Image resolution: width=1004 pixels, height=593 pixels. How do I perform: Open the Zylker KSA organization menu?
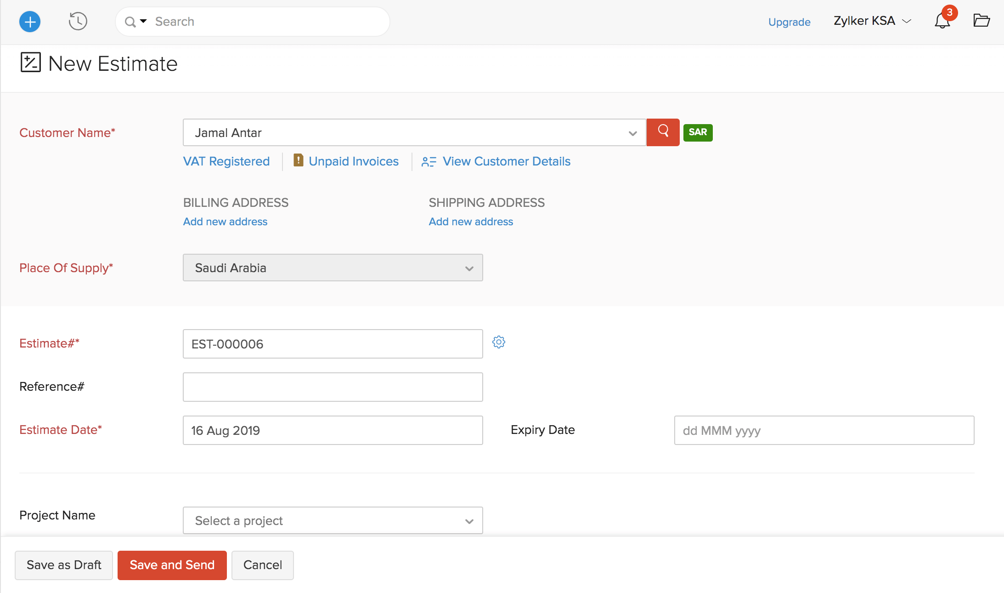pyautogui.click(x=872, y=21)
